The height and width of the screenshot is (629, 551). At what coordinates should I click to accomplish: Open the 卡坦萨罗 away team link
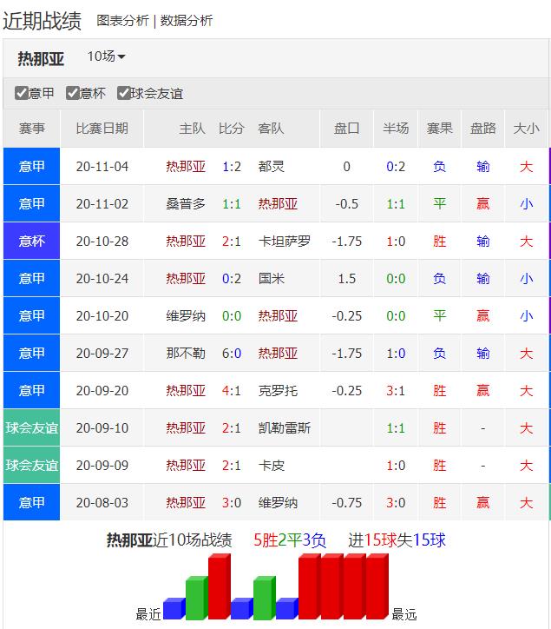(x=284, y=242)
